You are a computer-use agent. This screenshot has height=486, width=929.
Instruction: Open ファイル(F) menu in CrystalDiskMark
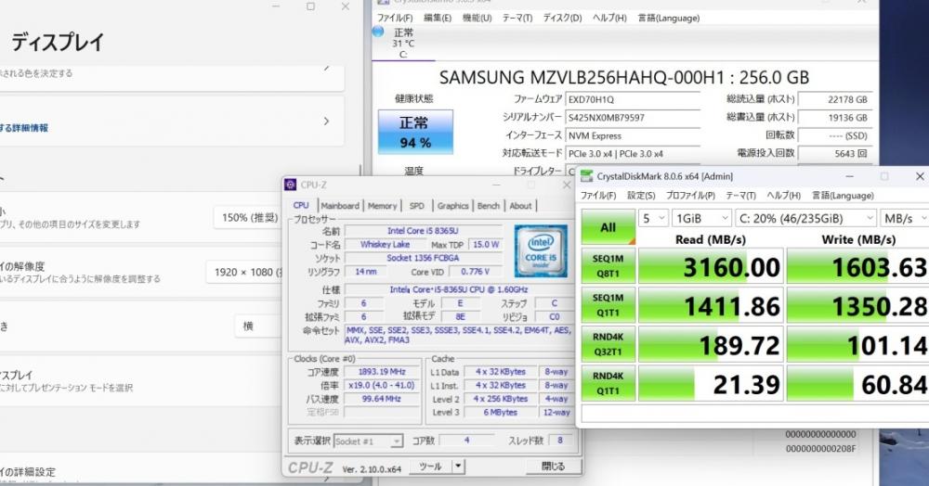[598, 195]
